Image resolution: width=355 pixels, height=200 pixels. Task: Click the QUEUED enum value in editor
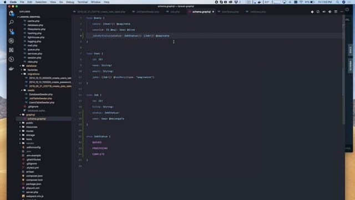tap(97, 142)
